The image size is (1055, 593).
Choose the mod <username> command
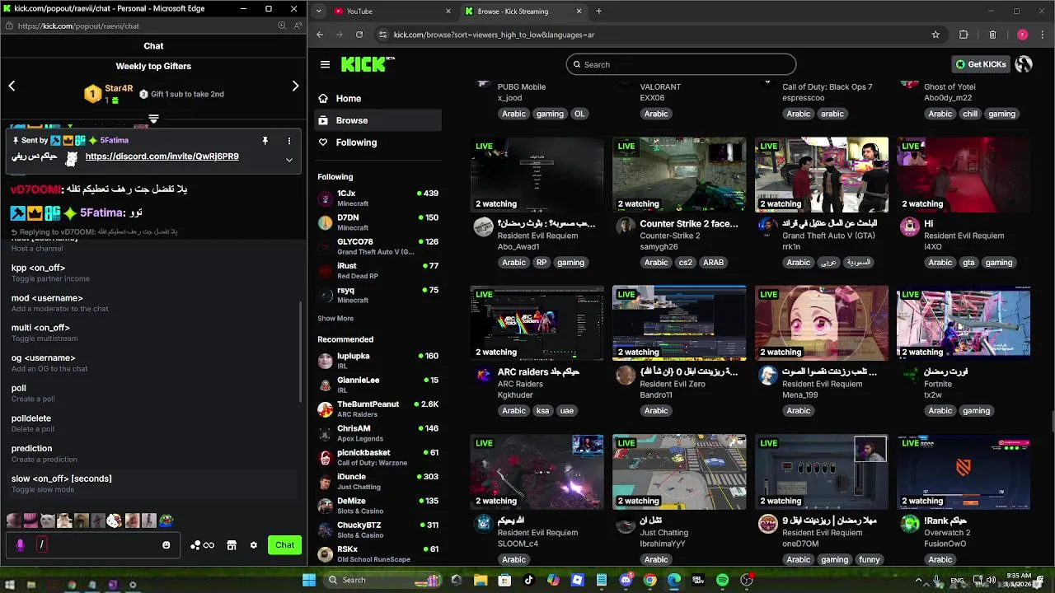click(152, 302)
